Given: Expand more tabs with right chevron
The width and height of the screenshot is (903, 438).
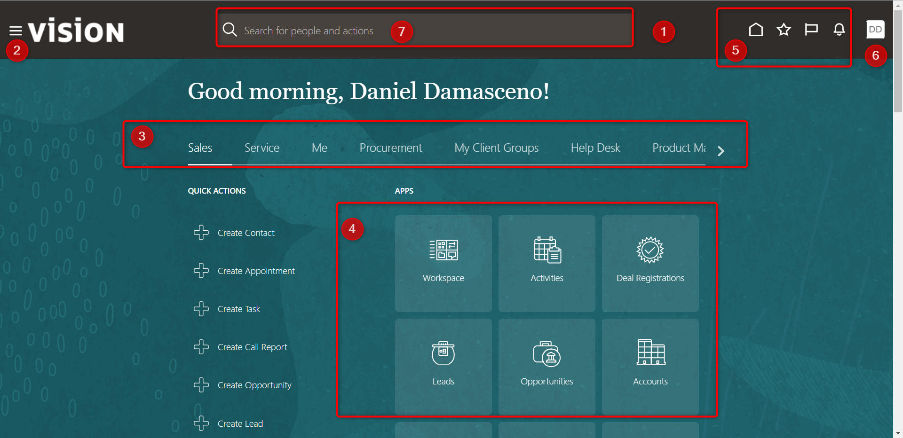Looking at the screenshot, I should point(721,151).
